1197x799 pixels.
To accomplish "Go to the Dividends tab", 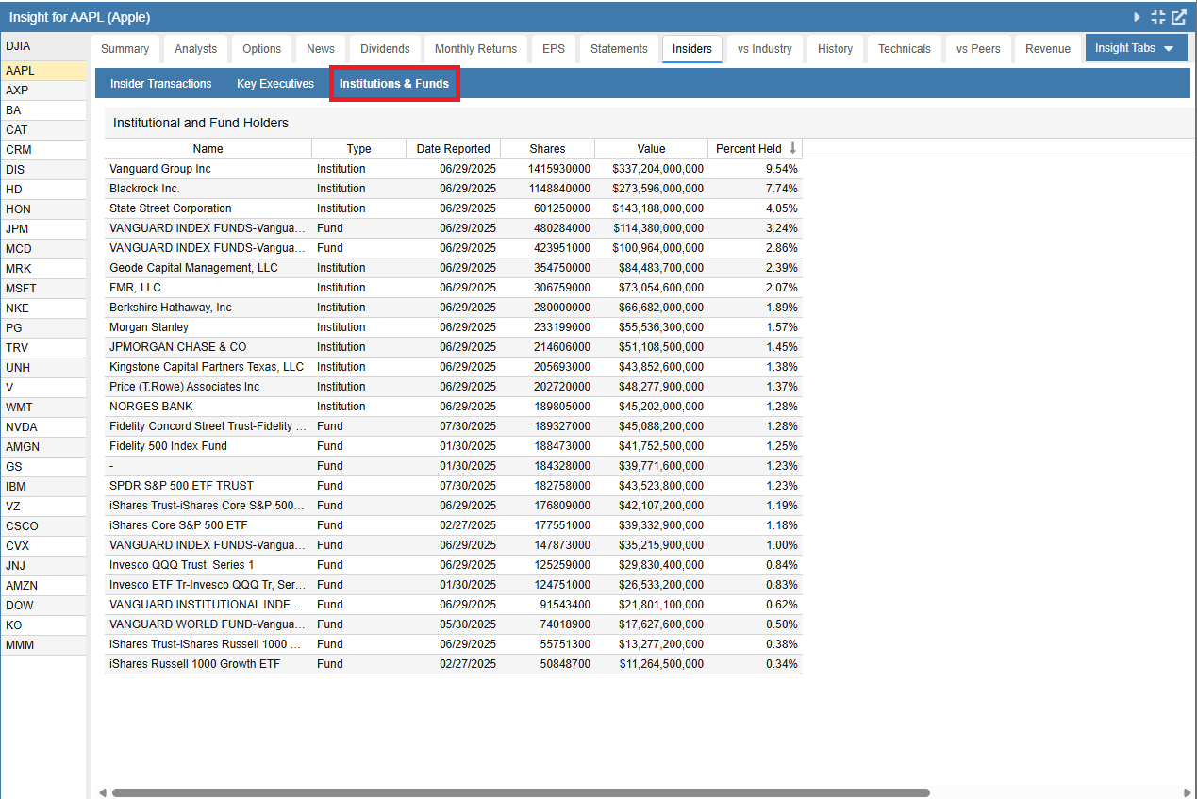I will (385, 49).
